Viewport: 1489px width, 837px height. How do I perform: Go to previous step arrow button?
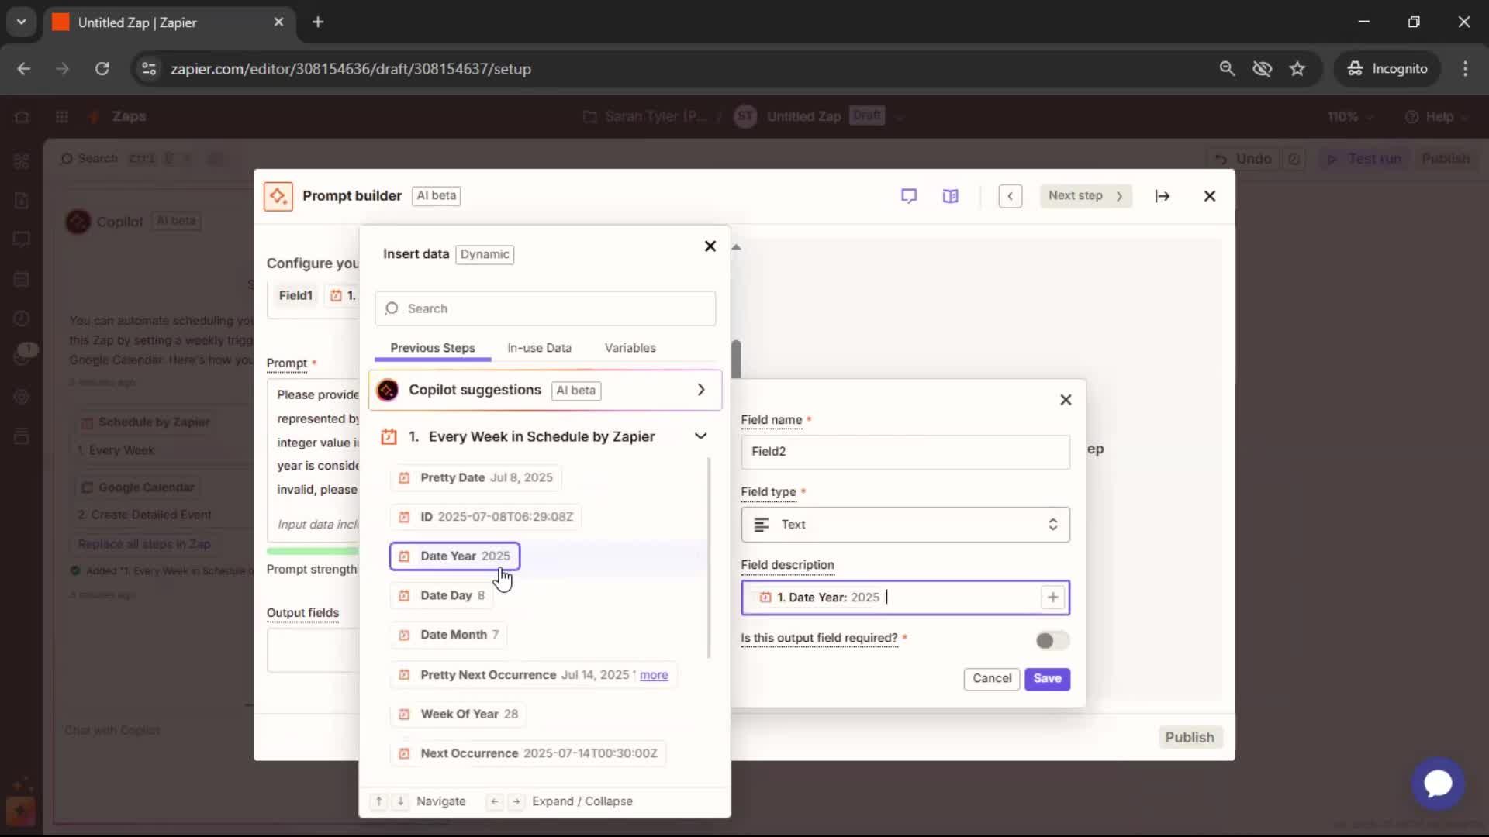click(x=1010, y=196)
